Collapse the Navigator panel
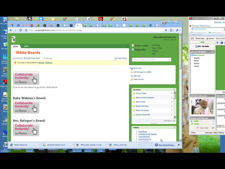 point(174,90)
